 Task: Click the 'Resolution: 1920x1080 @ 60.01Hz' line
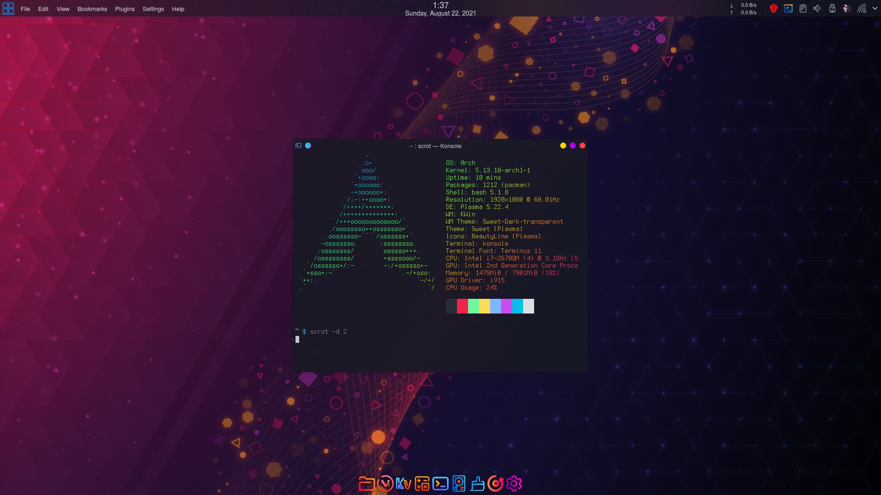pos(503,199)
